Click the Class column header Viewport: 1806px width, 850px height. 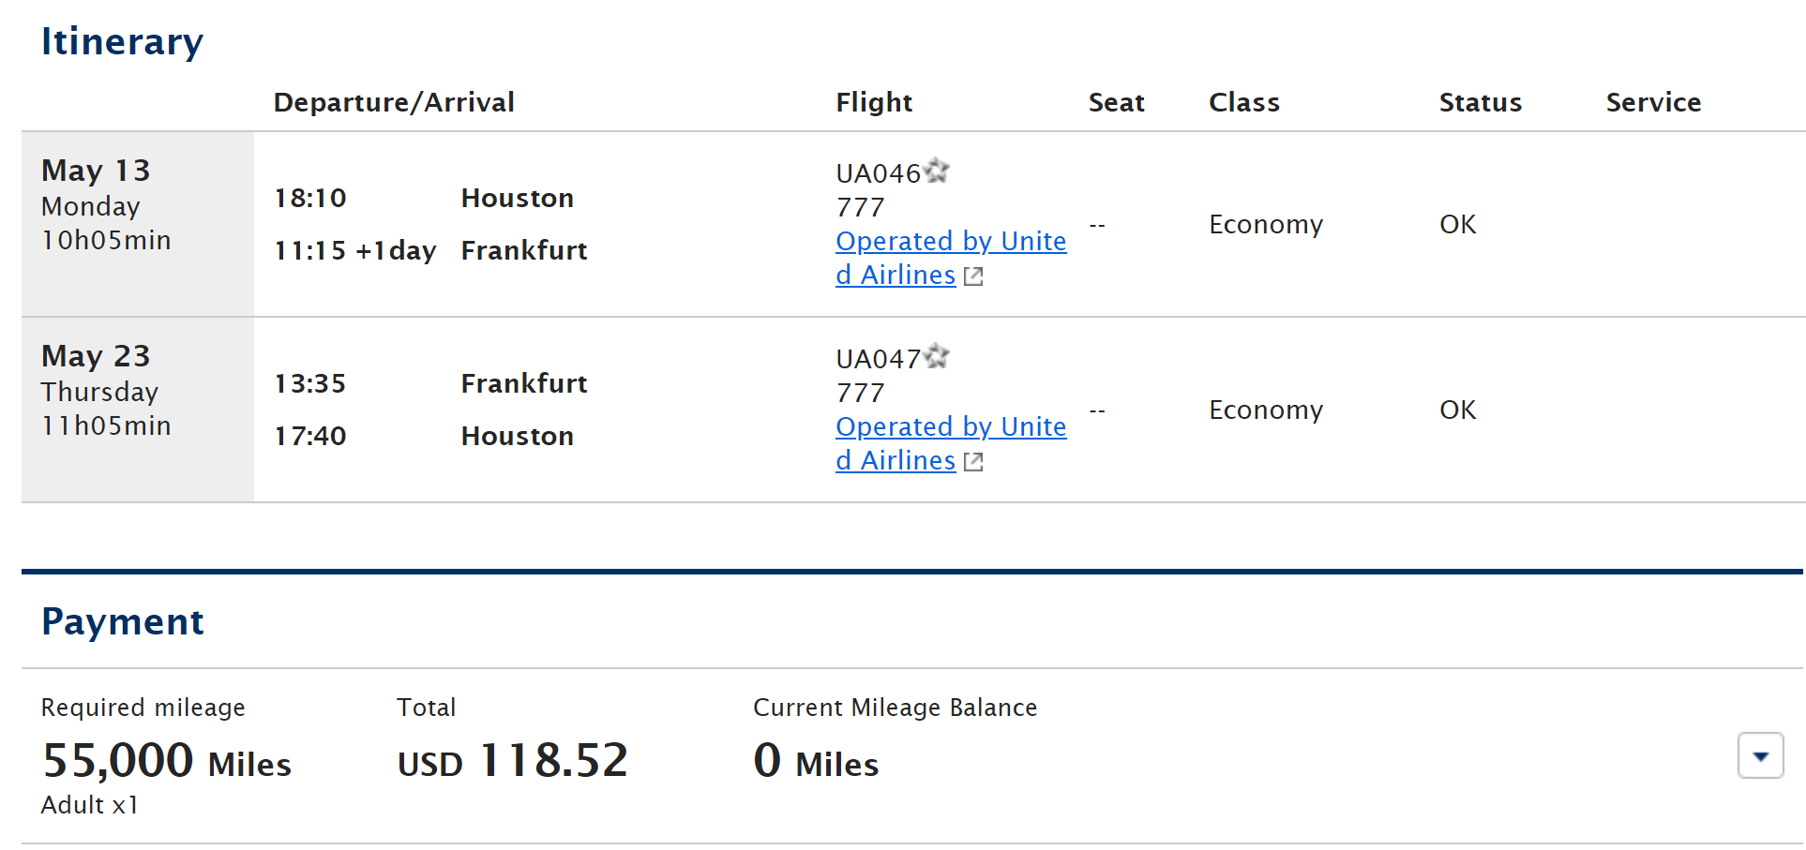click(1243, 102)
